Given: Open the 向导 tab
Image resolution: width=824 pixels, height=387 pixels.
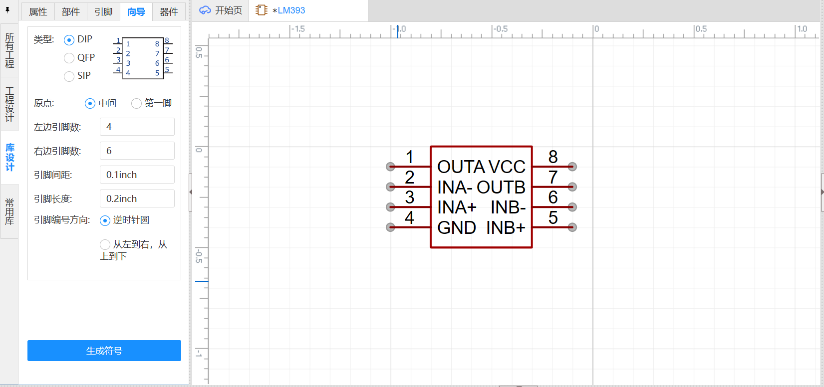Looking at the screenshot, I should [x=136, y=11].
